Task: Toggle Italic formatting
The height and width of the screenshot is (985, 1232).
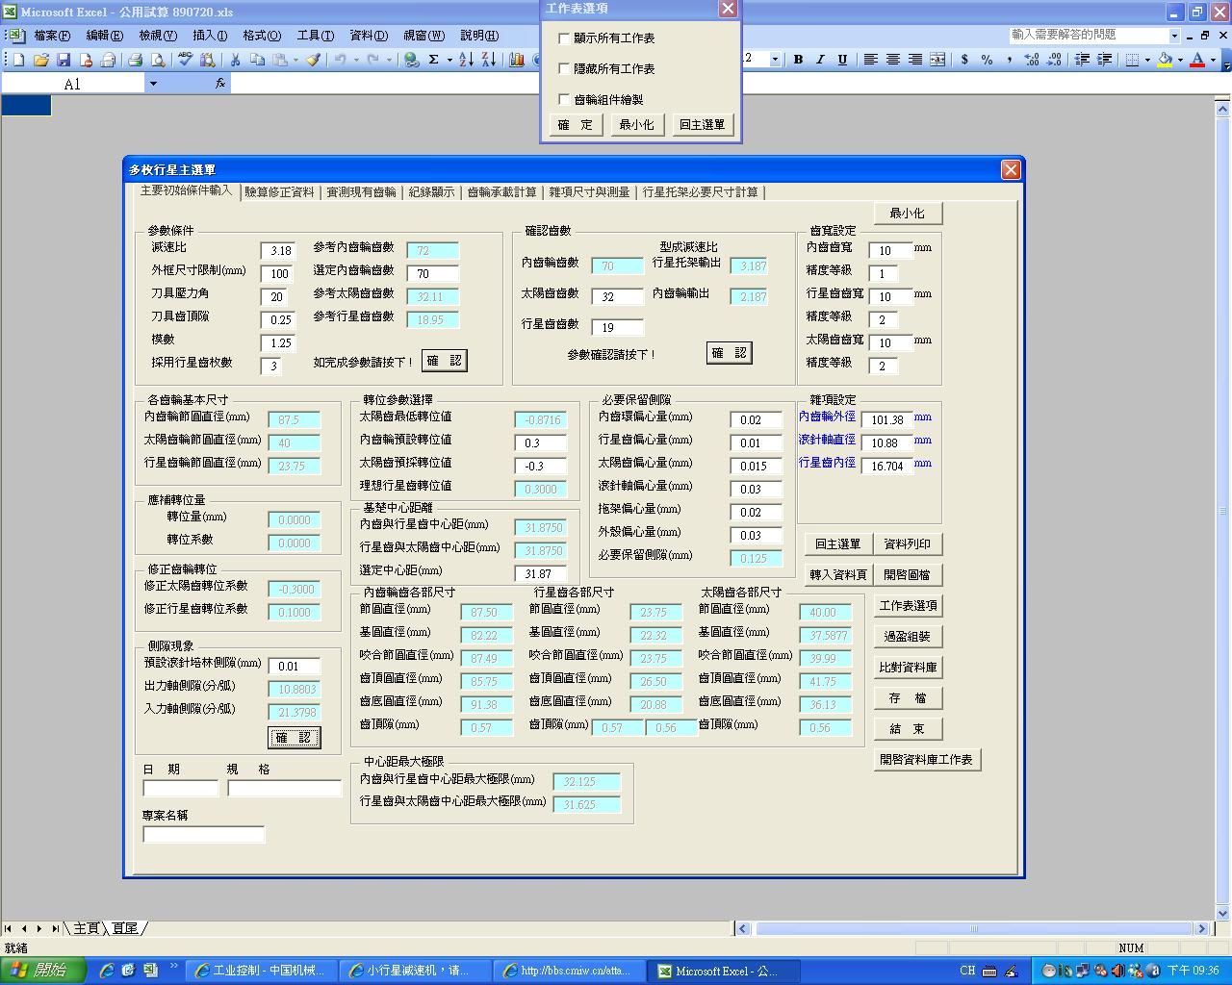Action: [820, 60]
